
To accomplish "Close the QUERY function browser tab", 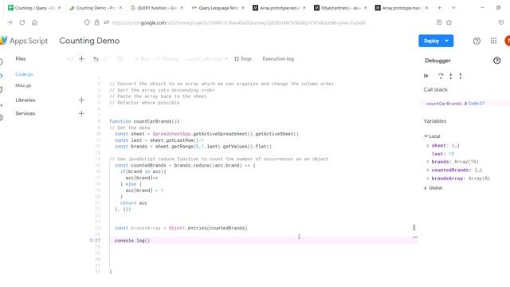I will click(x=182, y=7).
